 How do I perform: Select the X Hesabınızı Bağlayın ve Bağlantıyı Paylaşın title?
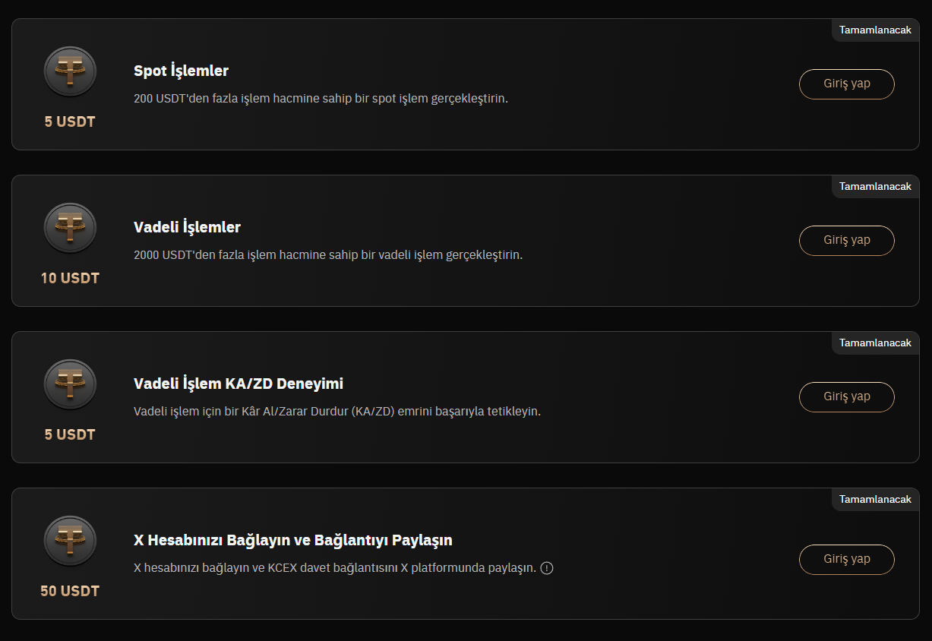[x=293, y=540]
